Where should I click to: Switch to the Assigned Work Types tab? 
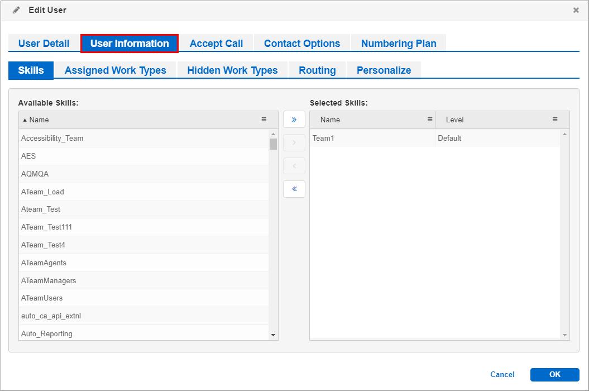point(115,70)
